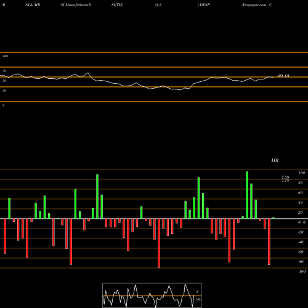Click the -100 label on the MR axis
The width and height of the screenshot is (308, 308).
pos(302,272)
